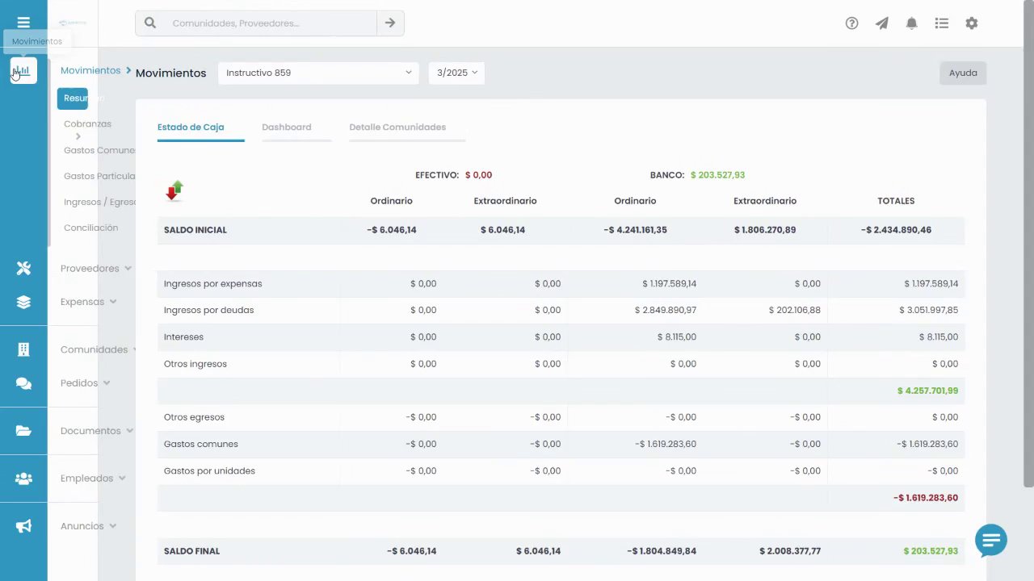Open the notifications bell icon
Viewport: 1034px width, 581px height.
tap(911, 23)
